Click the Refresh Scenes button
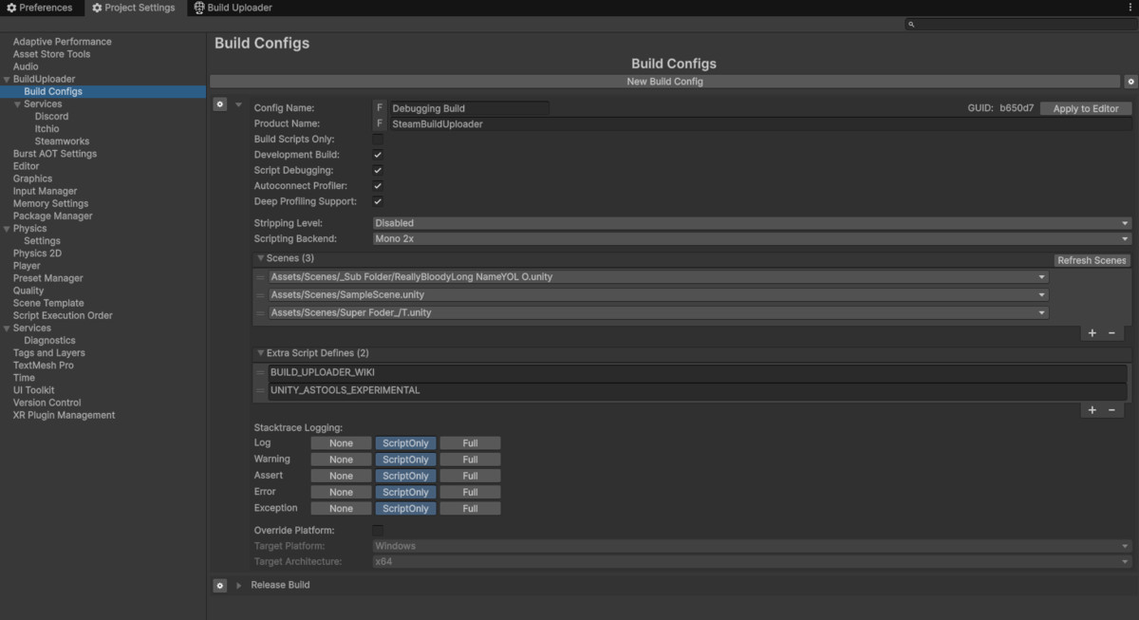Image resolution: width=1139 pixels, height=620 pixels. pos(1092,259)
